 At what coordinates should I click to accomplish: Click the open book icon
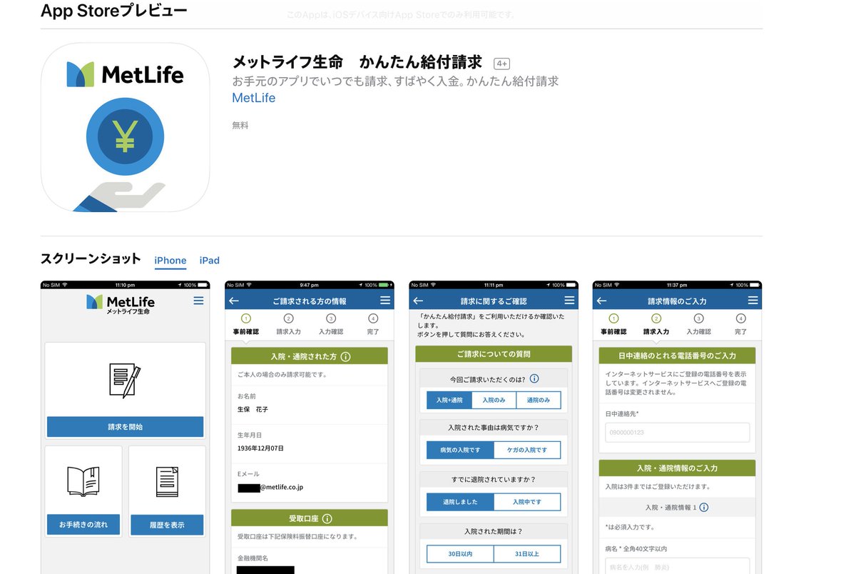[x=83, y=482]
